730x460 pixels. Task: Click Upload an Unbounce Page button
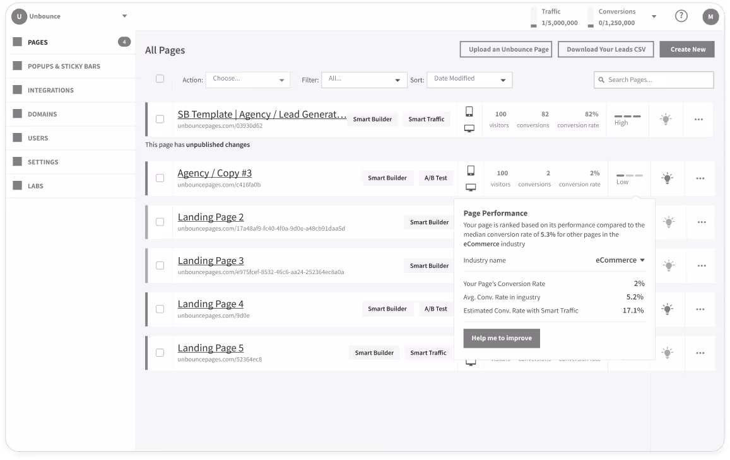coord(505,49)
